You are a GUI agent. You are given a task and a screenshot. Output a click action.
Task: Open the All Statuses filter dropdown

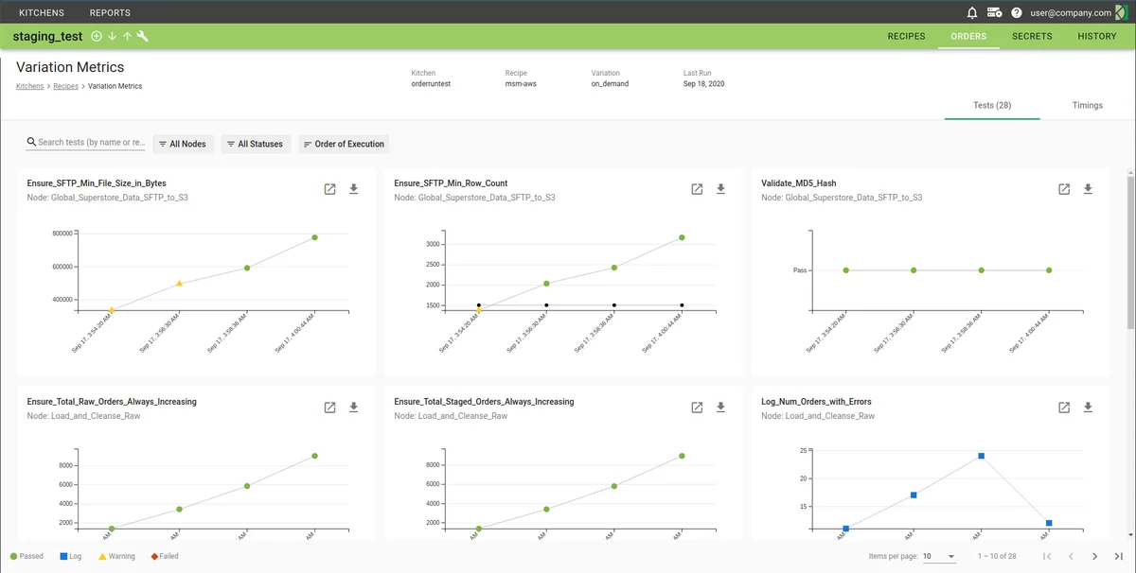click(x=255, y=144)
